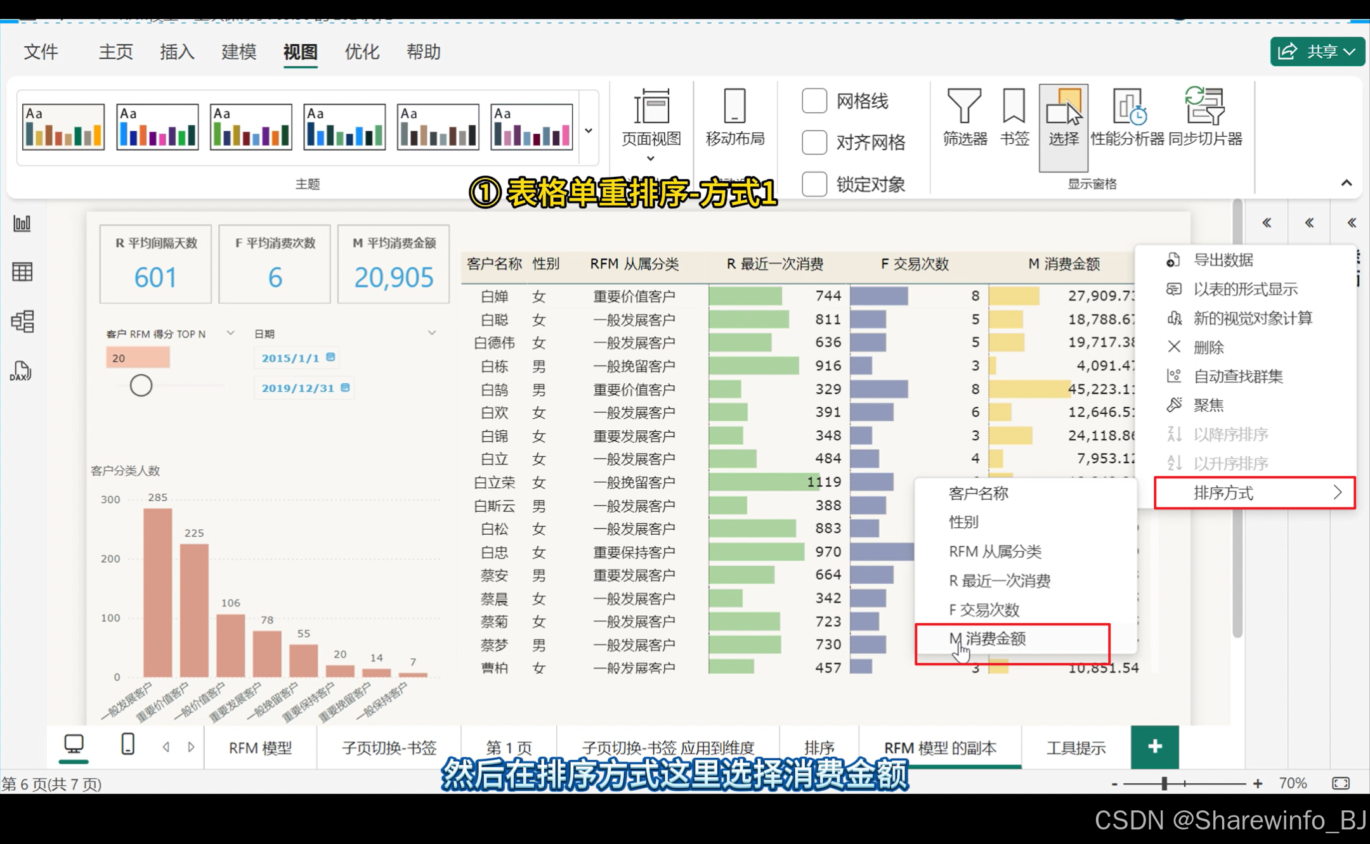
Task: Enable the 网格线 gridlines checkbox
Action: [814, 101]
